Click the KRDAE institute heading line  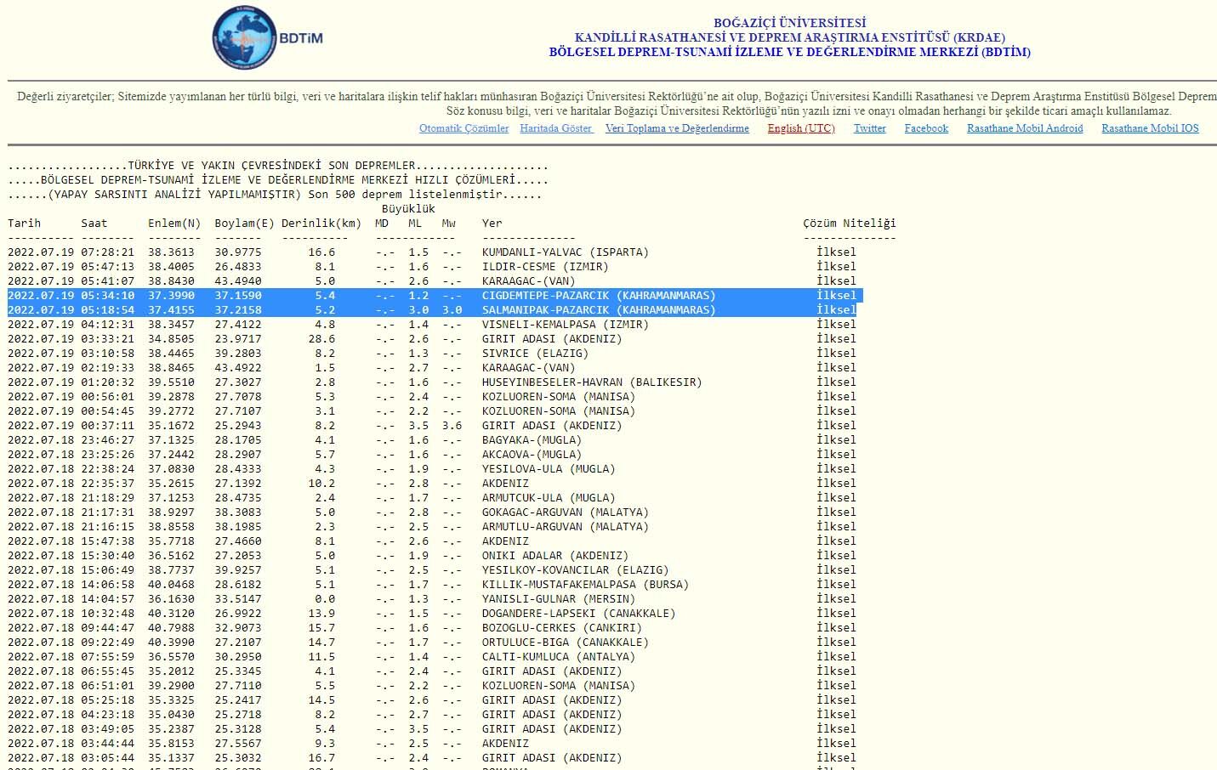pyautogui.click(x=790, y=37)
